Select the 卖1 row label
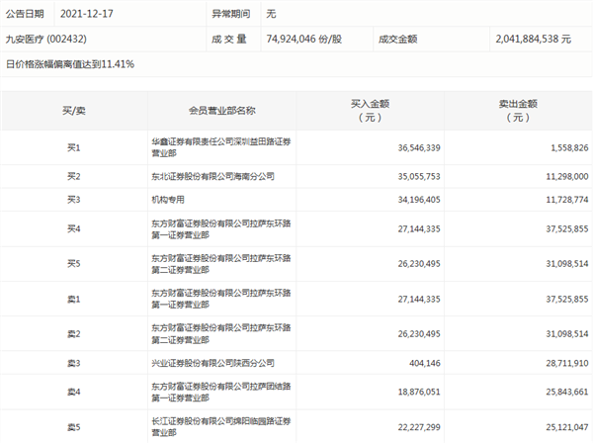Screen dimensions: 593x443 pos(74,300)
